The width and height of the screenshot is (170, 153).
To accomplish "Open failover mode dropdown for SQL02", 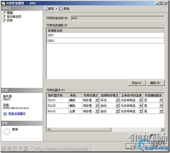I will click(x=117, y=105).
